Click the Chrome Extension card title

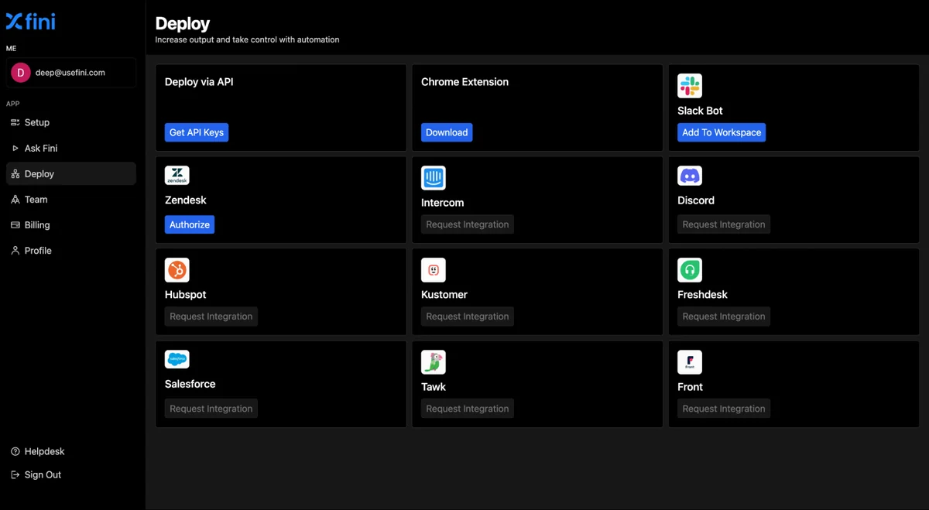[x=464, y=82]
